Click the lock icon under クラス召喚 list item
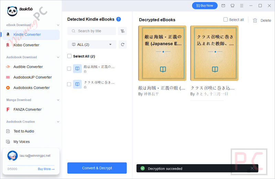Image resolution: width=275 pixels, height=179 pixels. click(x=85, y=87)
